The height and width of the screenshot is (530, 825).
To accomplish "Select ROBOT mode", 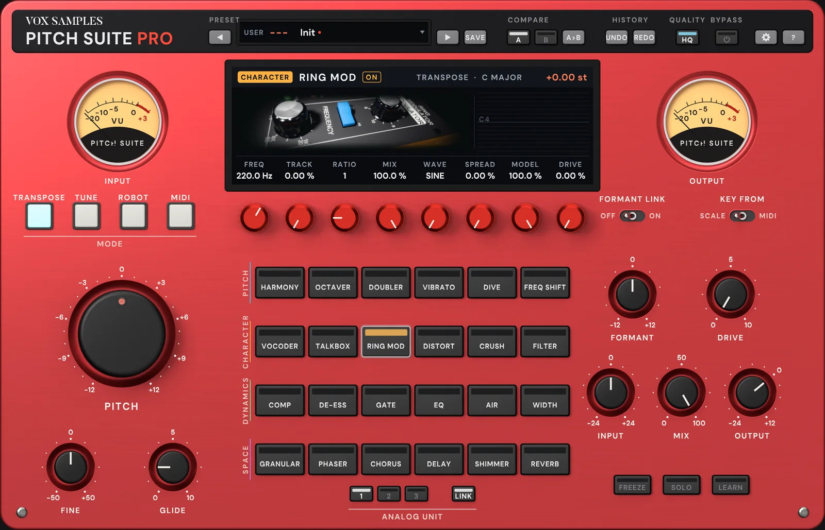I will pyautogui.click(x=133, y=216).
